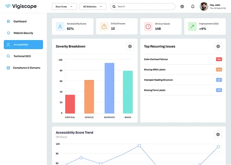Click the Top Recurring Issues title
Screen dimensions: 231x165
tap(160, 46)
